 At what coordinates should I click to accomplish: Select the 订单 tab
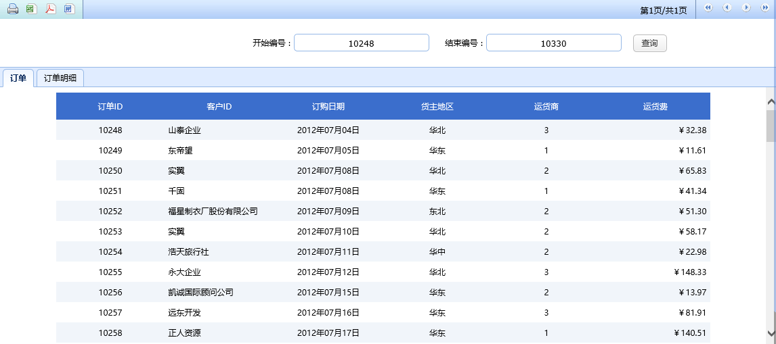pos(18,78)
